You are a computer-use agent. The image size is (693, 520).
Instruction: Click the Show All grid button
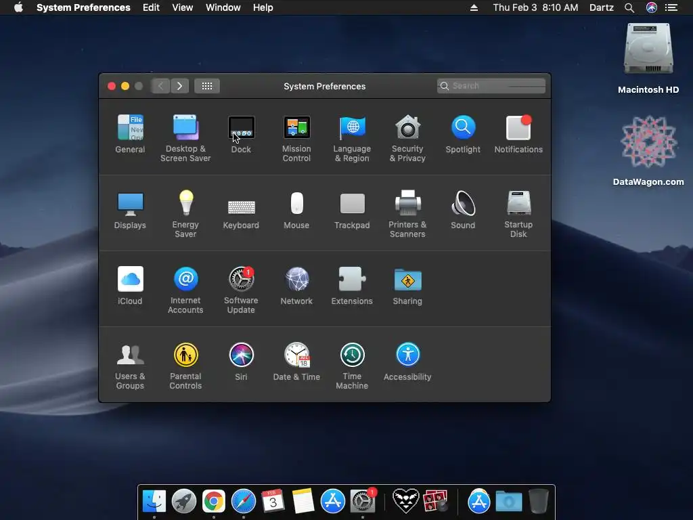[207, 86]
